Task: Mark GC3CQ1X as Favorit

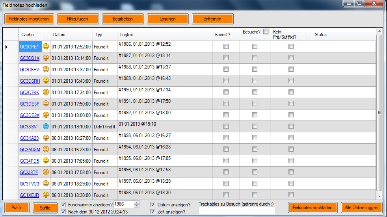Action: point(226,58)
